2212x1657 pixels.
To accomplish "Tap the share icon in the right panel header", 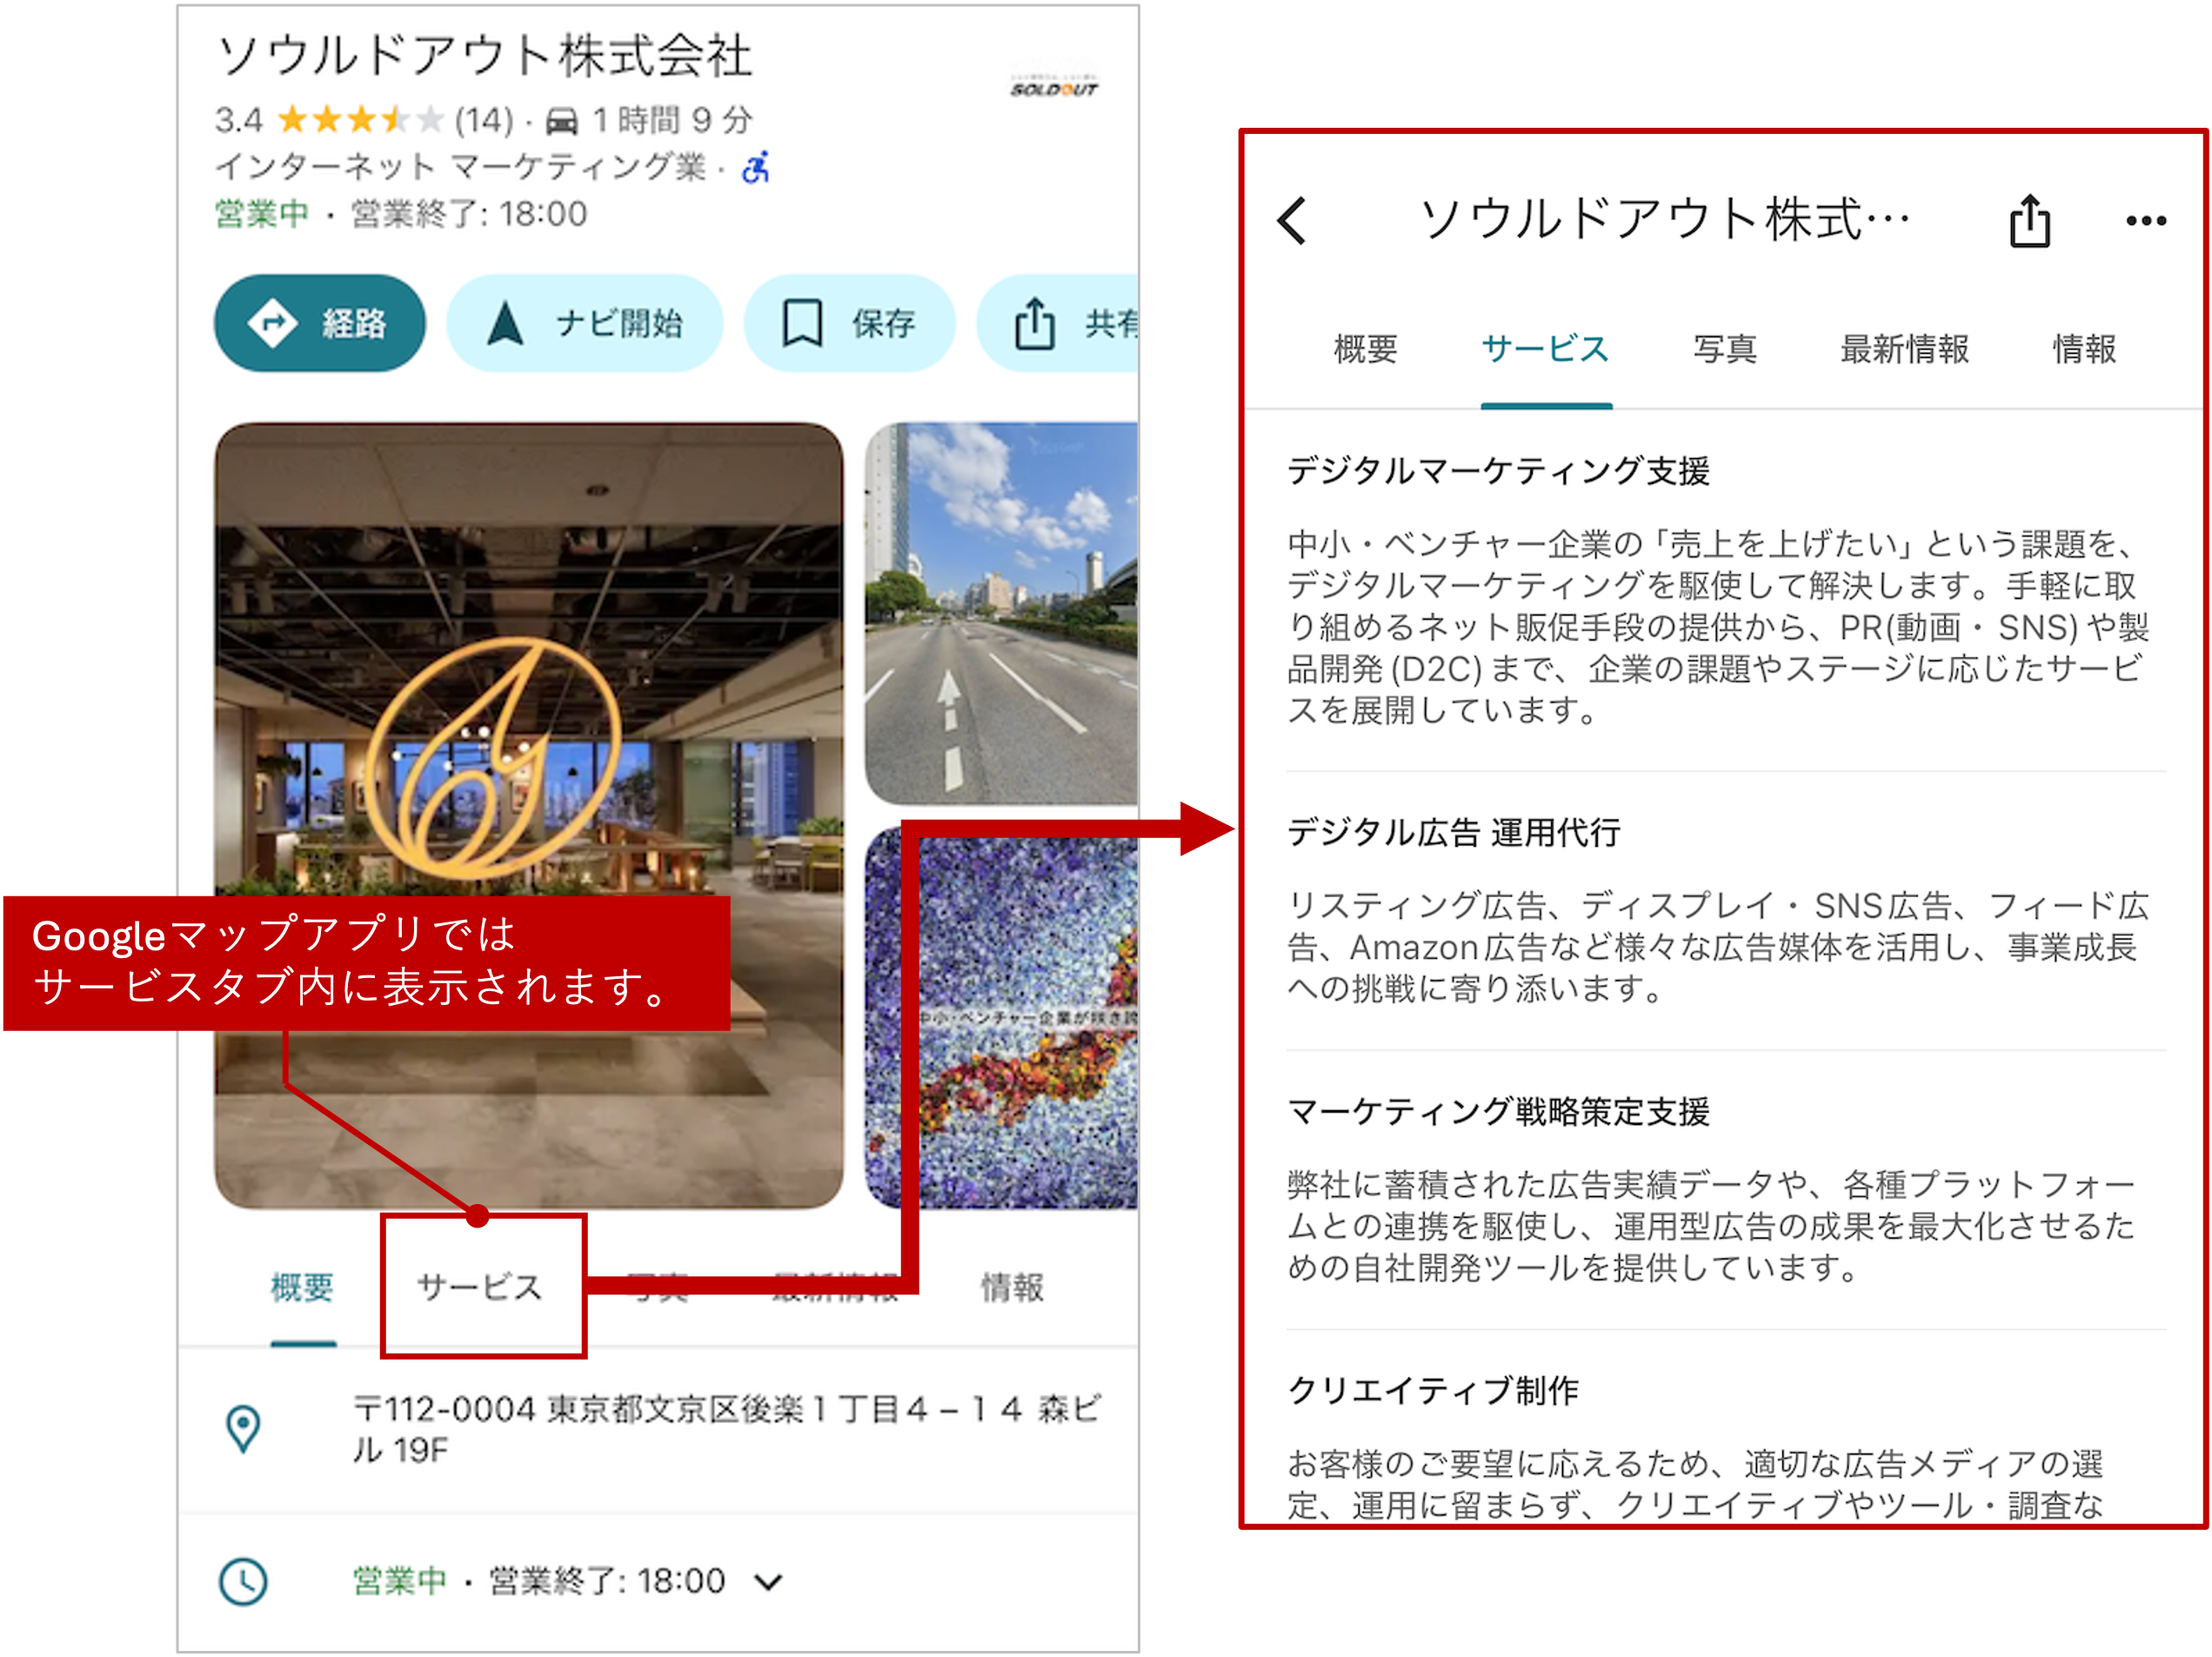I will pos(2029,221).
